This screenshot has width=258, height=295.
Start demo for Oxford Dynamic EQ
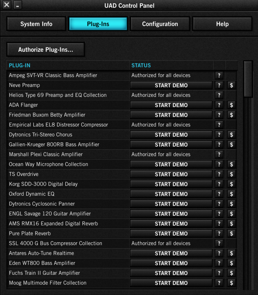[171, 194]
